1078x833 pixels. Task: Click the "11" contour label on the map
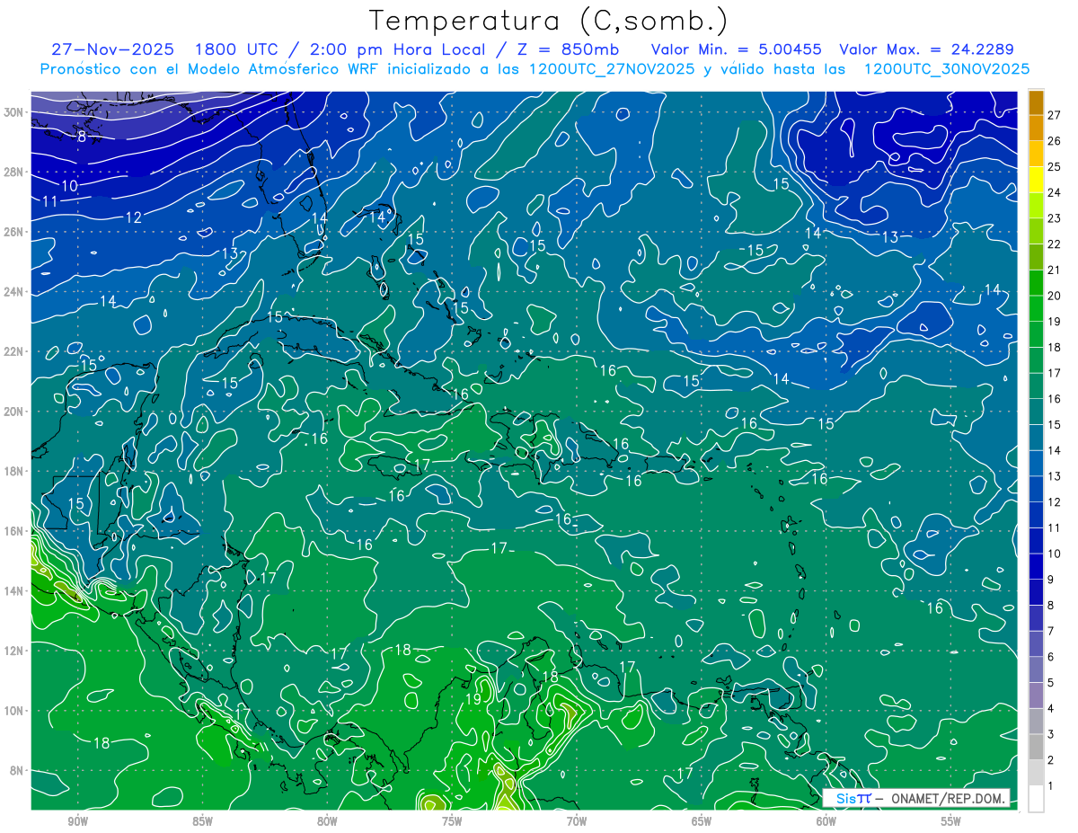tap(49, 201)
